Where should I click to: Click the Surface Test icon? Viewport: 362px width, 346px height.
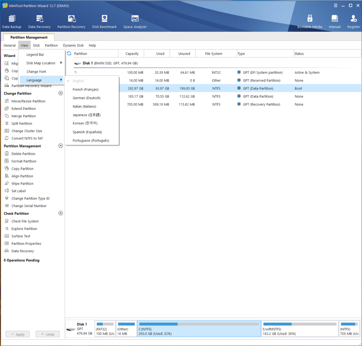(7, 236)
